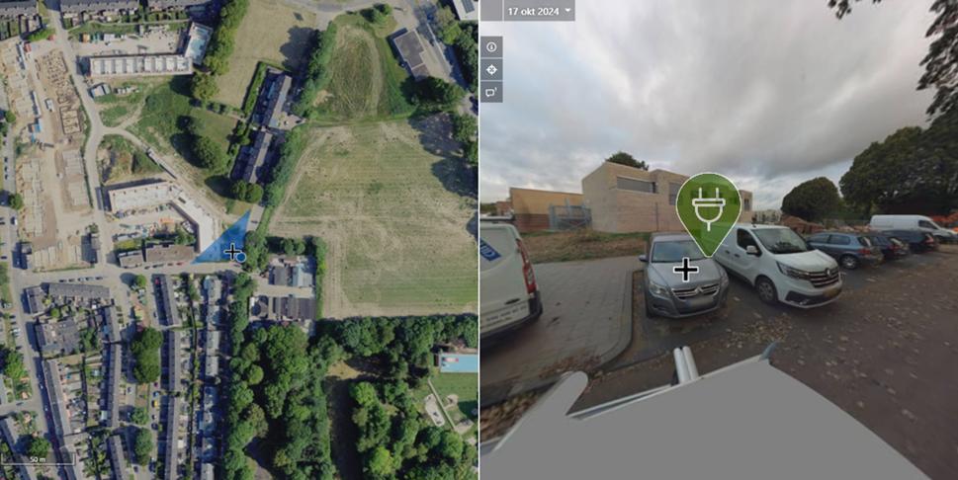The image size is (958, 480).
Task: Click the beige brick building in the panorama
Action: click(633, 198)
